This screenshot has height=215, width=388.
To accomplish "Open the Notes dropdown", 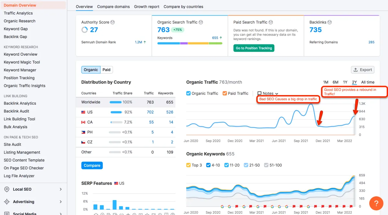I will tap(268, 93).
